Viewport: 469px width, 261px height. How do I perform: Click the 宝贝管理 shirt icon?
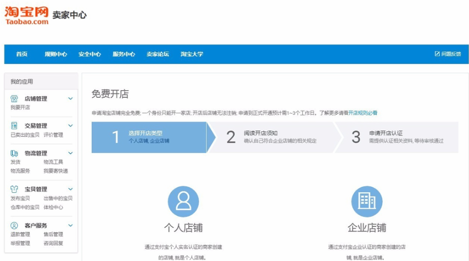14,189
